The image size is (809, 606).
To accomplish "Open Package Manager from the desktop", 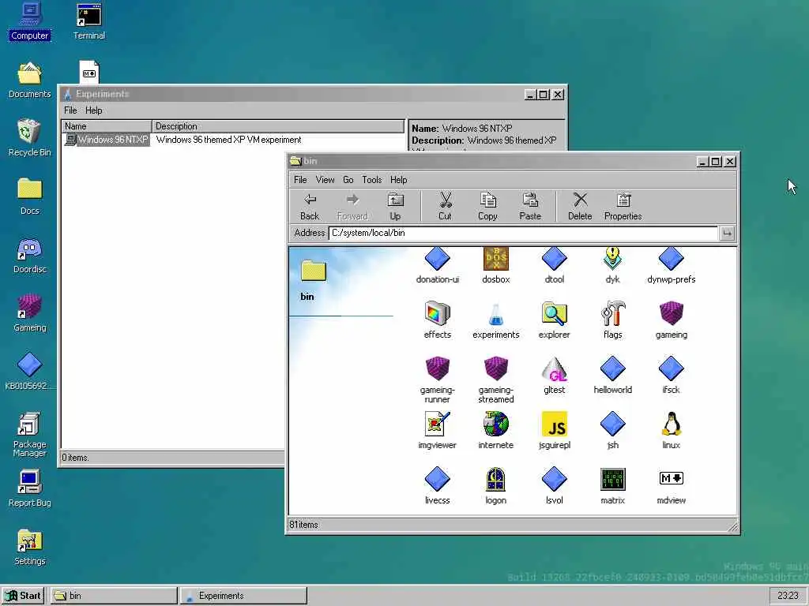I will click(x=29, y=435).
